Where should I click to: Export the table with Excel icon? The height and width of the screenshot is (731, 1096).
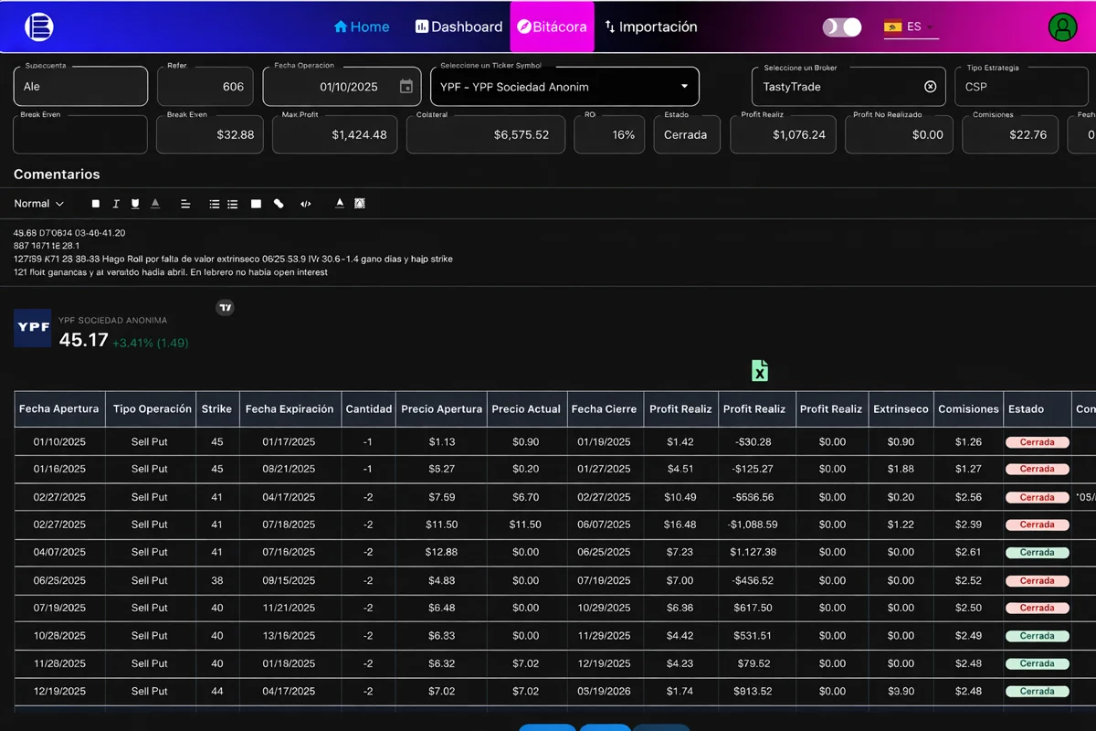pos(760,370)
